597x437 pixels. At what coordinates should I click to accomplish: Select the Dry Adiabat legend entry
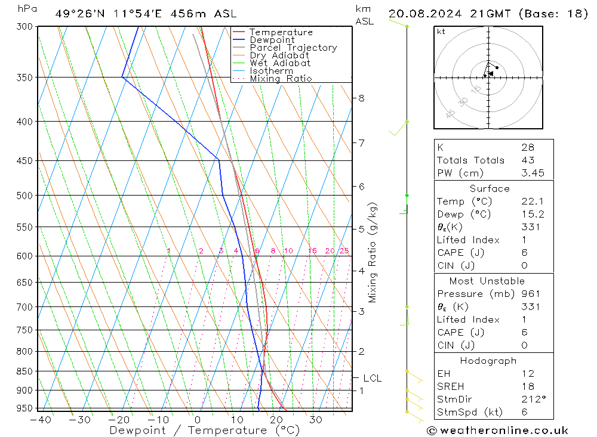(x=279, y=55)
